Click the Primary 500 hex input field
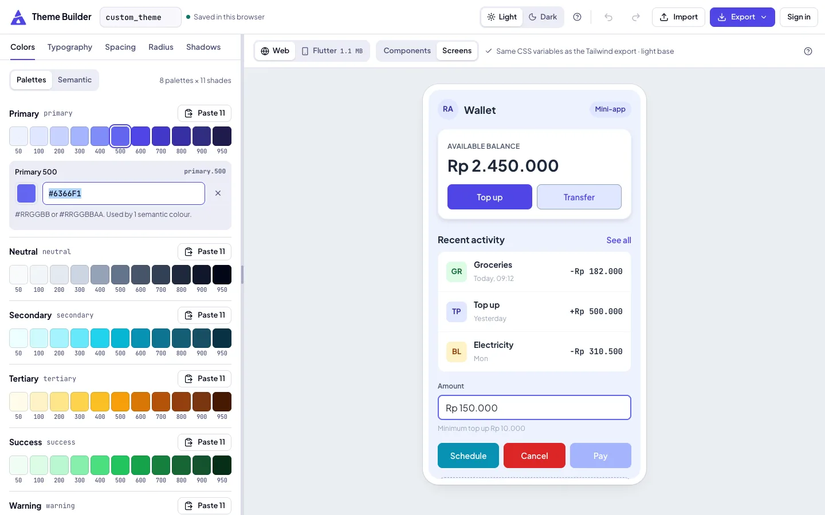 [x=124, y=193]
